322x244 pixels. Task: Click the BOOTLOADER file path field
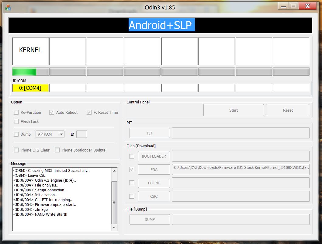241,156
